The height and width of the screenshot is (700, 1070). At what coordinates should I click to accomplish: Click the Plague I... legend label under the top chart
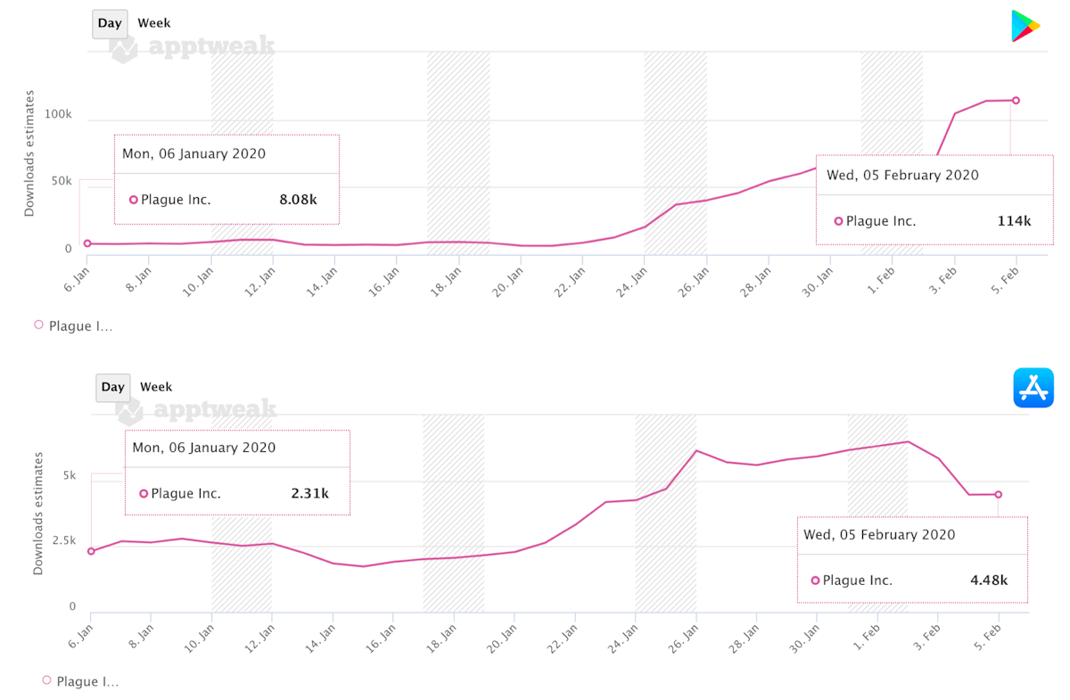(82, 325)
